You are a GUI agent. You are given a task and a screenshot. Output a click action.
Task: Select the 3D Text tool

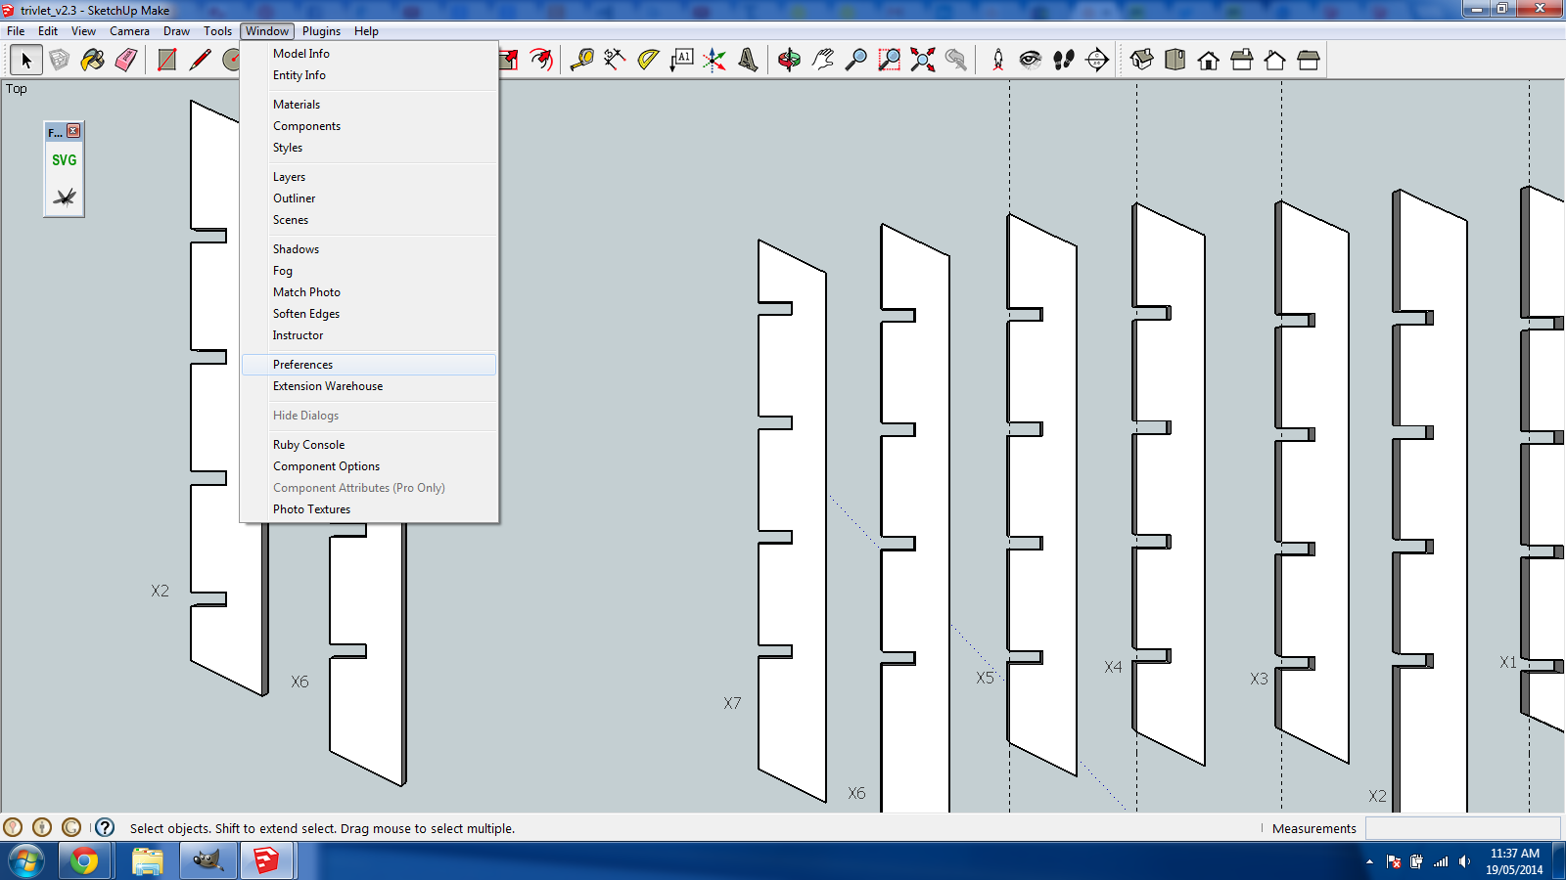coord(748,61)
